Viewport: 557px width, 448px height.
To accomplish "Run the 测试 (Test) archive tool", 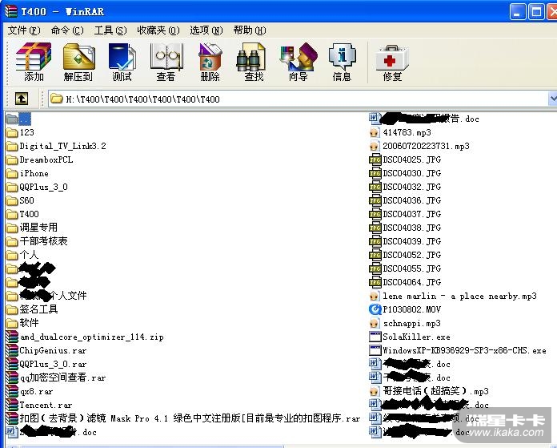I will click(x=122, y=62).
